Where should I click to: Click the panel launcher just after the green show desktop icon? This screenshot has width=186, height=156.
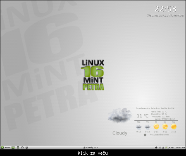pos(18,148)
